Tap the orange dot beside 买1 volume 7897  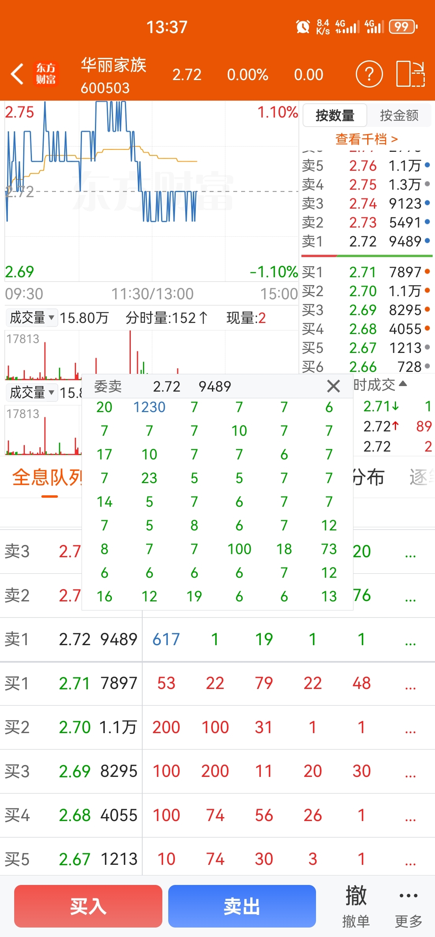[x=427, y=271]
